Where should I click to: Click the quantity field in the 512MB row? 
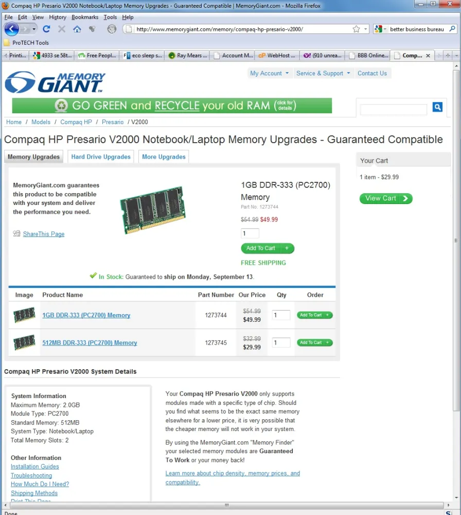pos(281,342)
